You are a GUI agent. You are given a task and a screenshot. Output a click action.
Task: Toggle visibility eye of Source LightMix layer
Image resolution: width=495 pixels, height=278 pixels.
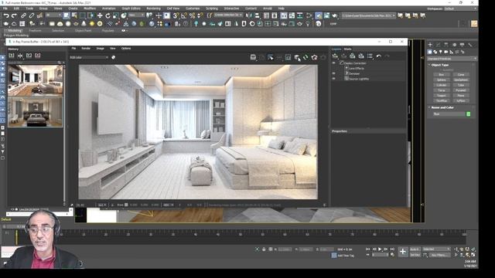point(333,79)
